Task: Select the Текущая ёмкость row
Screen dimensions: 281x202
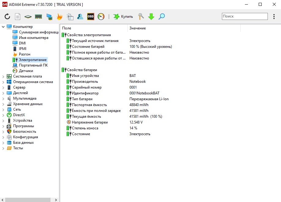Action: point(114,116)
